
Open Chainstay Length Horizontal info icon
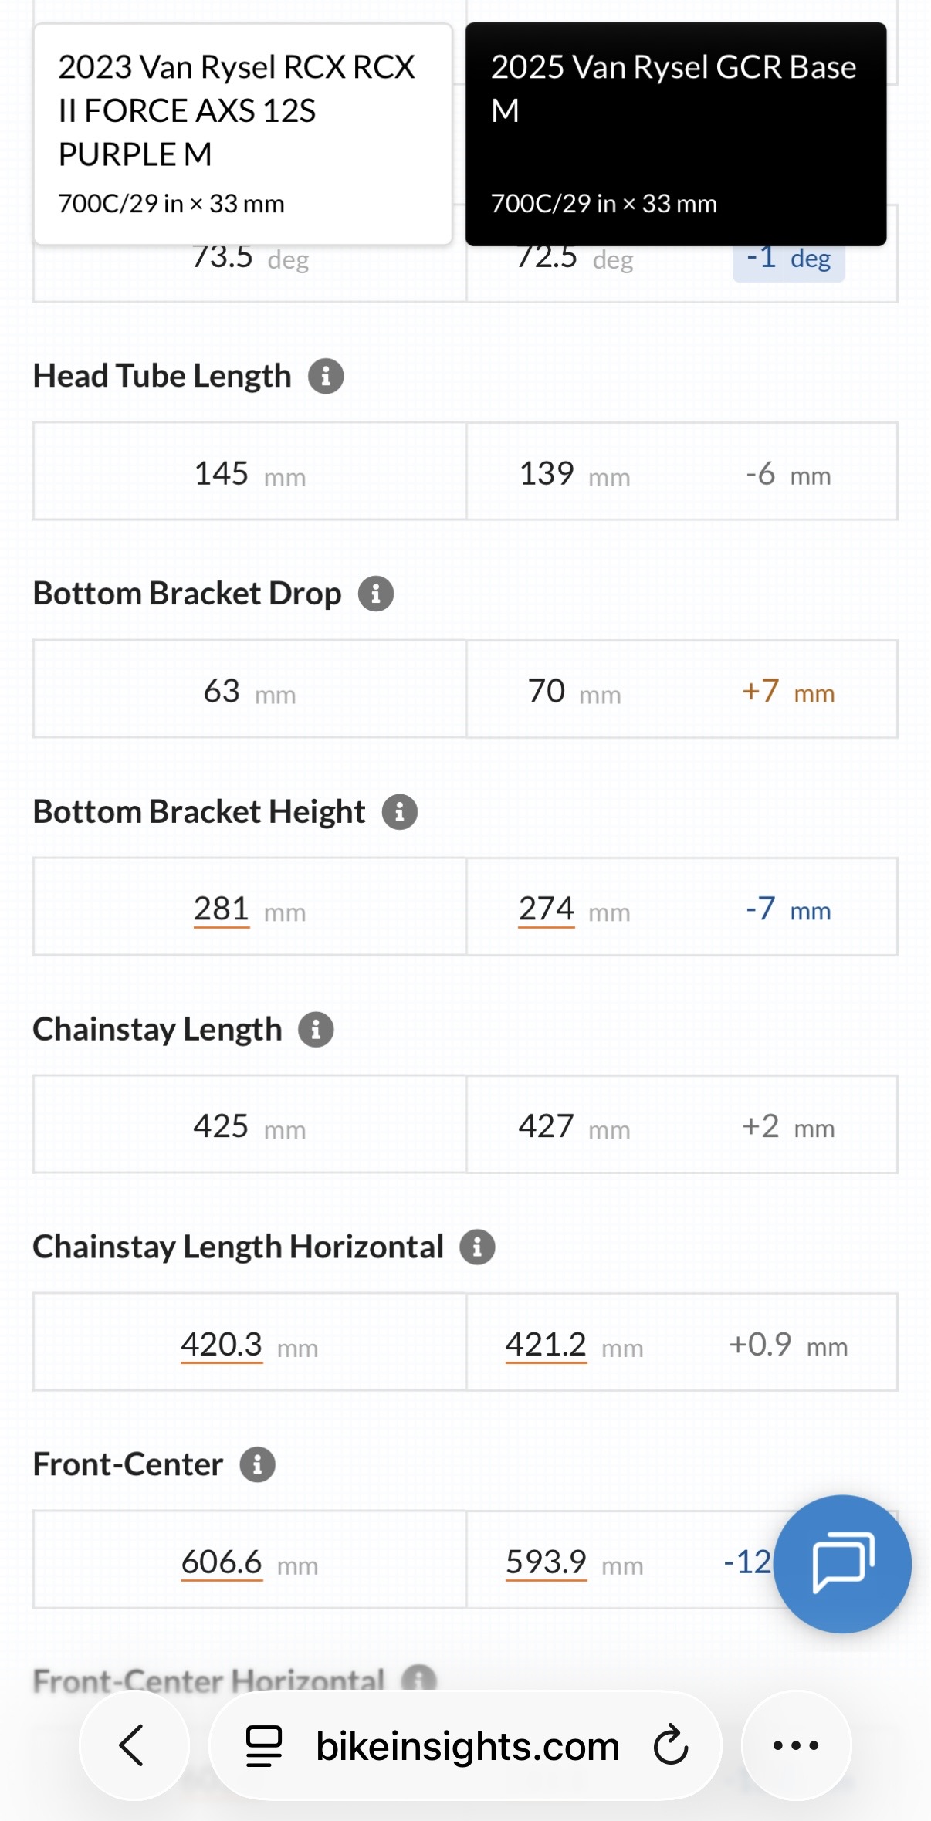coord(477,1247)
